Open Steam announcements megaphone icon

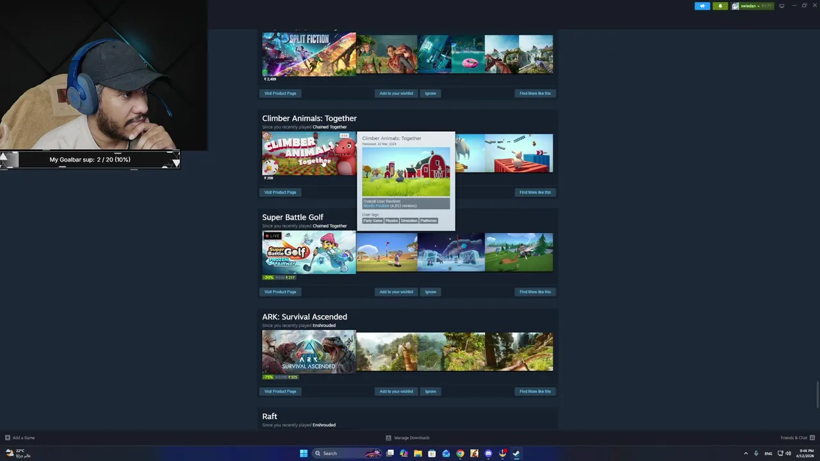coord(702,6)
